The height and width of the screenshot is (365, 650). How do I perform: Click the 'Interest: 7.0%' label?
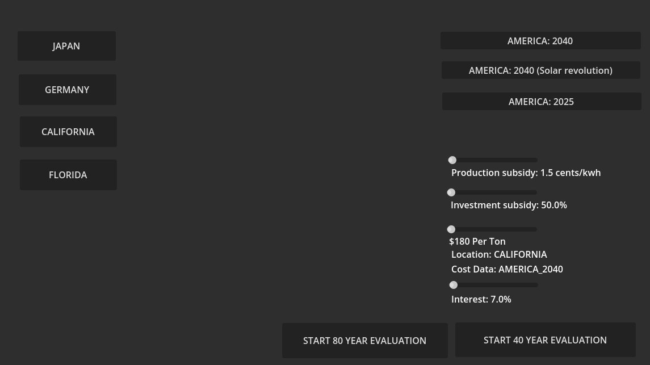point(481,299)
